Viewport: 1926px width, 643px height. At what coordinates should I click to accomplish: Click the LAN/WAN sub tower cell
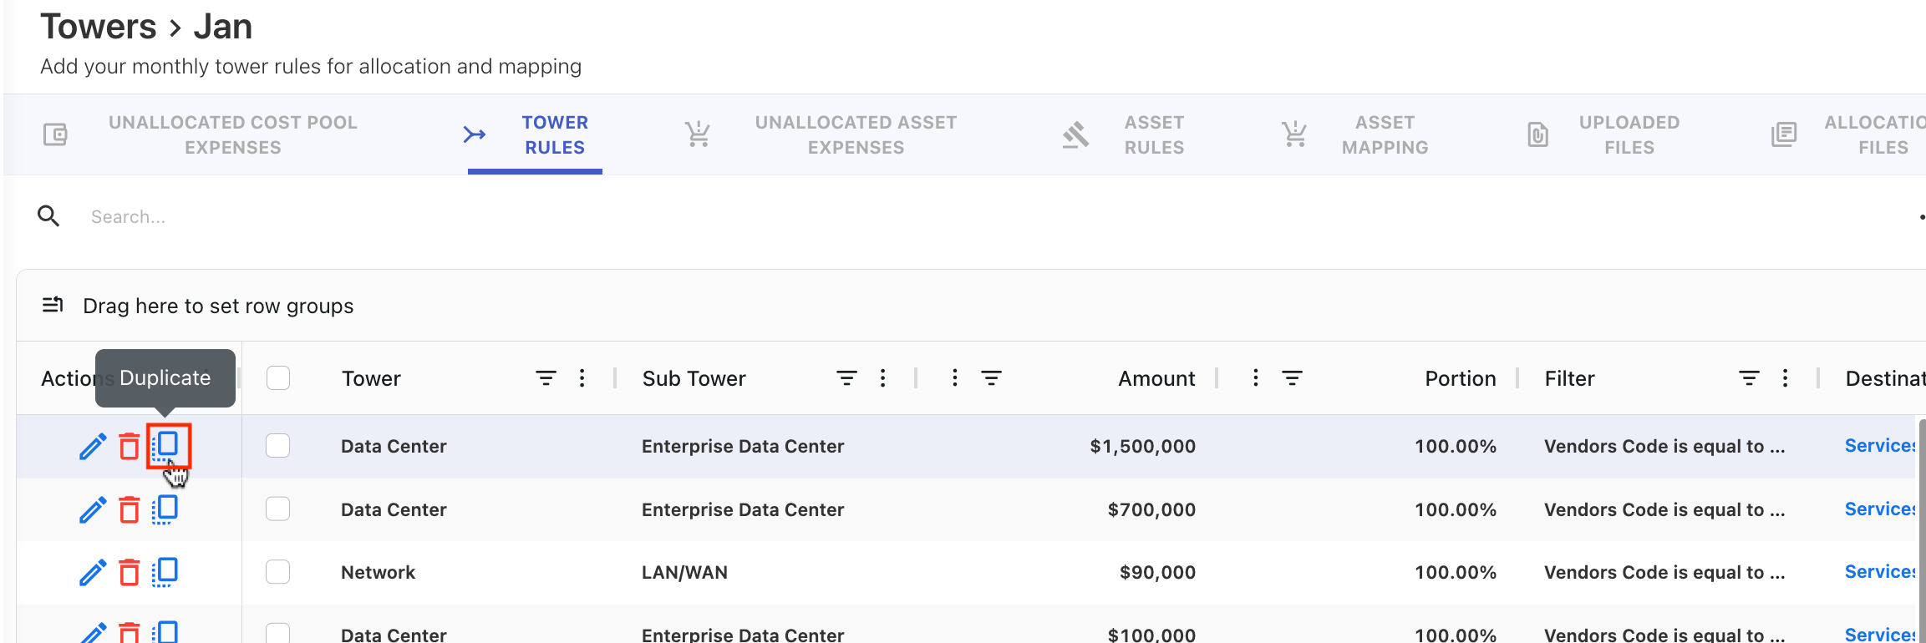coord(685,572)
